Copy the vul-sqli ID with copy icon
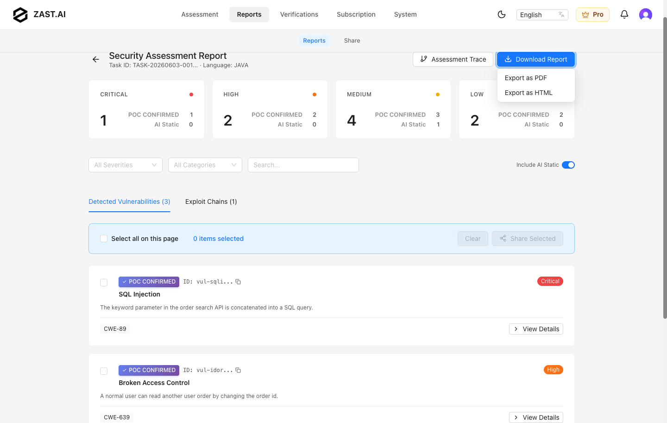The image size is (667, 423). 238,282
